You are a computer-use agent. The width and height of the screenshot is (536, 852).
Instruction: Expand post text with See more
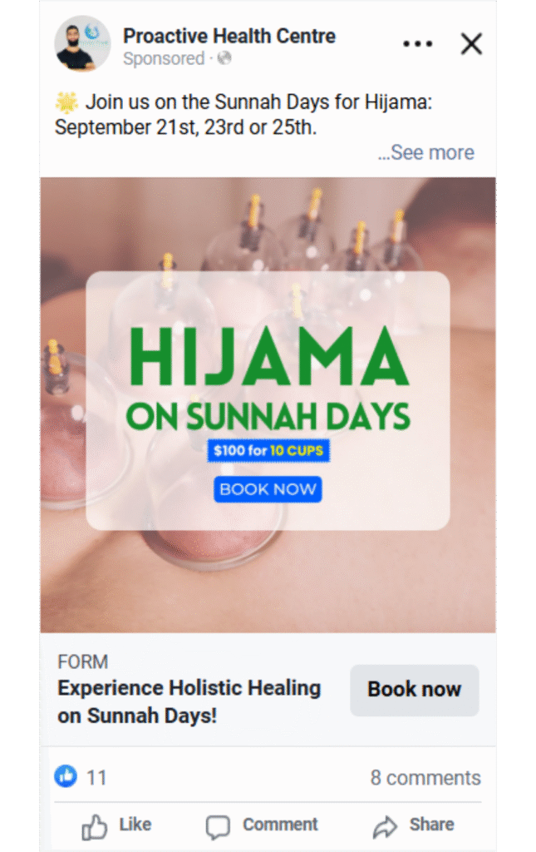(425, 153)
